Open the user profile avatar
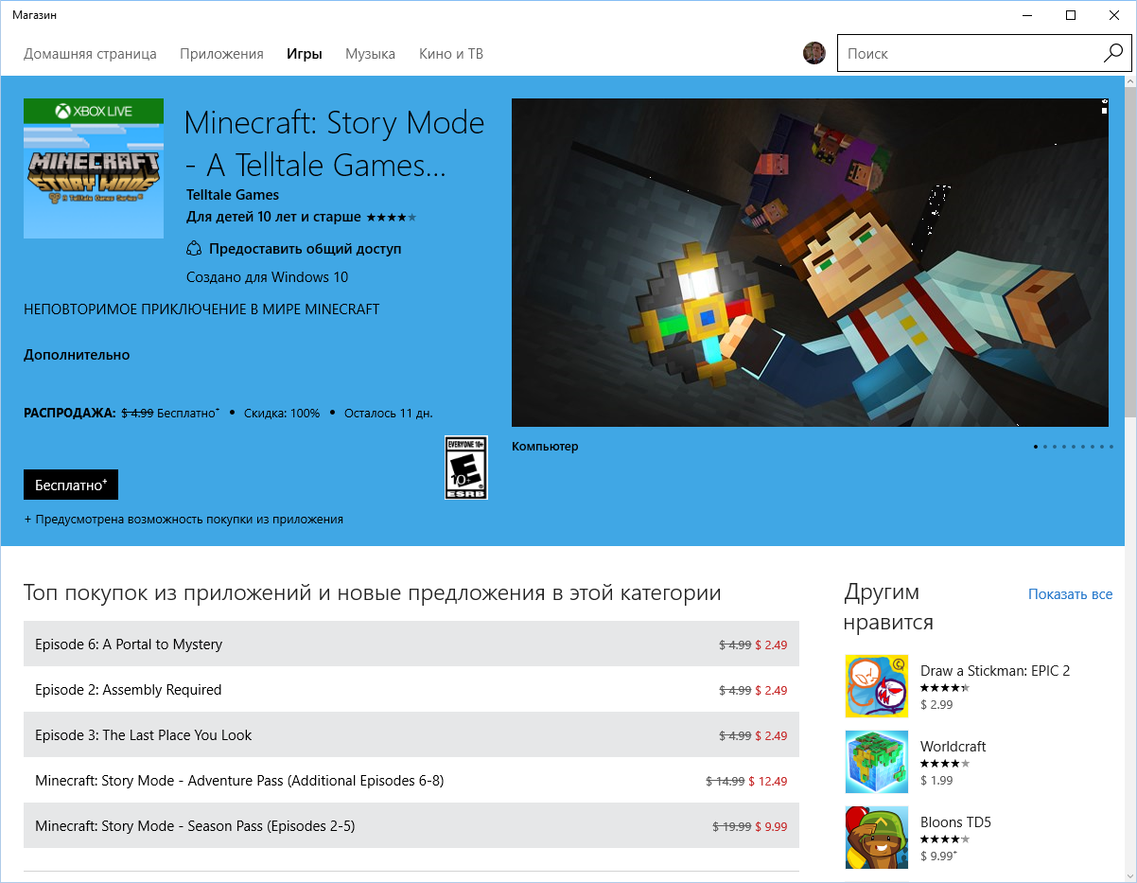The height and width of the screenshot is (883, 1137). [x=814, y=53]
